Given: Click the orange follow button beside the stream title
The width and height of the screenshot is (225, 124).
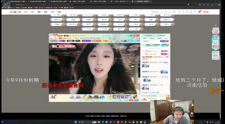Looking at the screenshot, I should coord(136,36).
